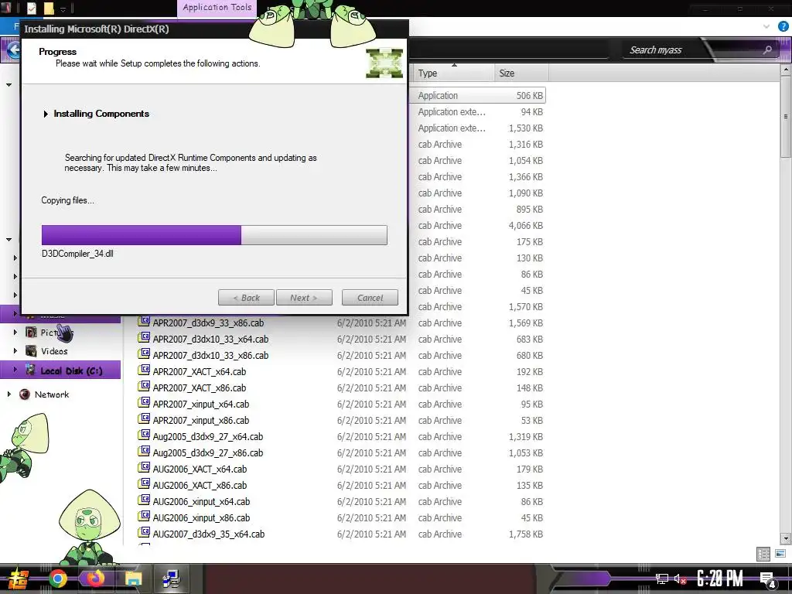Click the cab icon of APR2007_XACT_x86.cab
The image size is (792, 594).
[145, 387]
